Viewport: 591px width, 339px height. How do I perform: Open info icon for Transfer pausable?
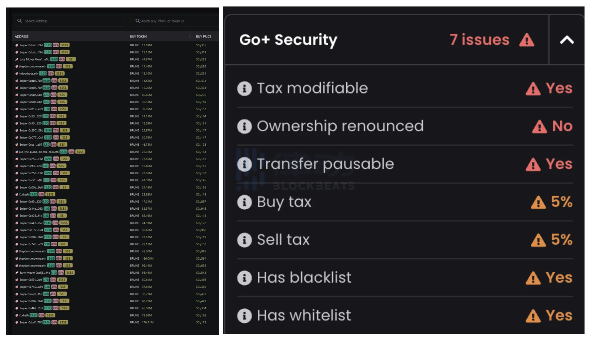(x=244, y=164)
